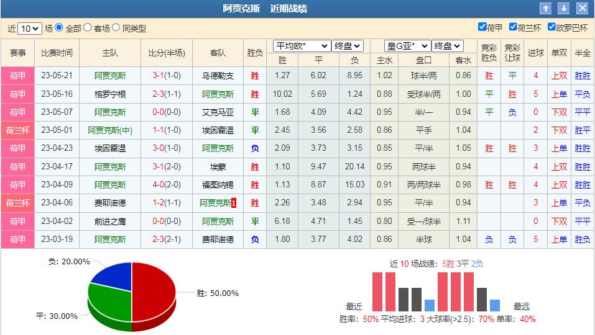Click odds value 20.14 in 23-04-17 row
Viewport: 595px width, 335px height.
coord(355,166)
